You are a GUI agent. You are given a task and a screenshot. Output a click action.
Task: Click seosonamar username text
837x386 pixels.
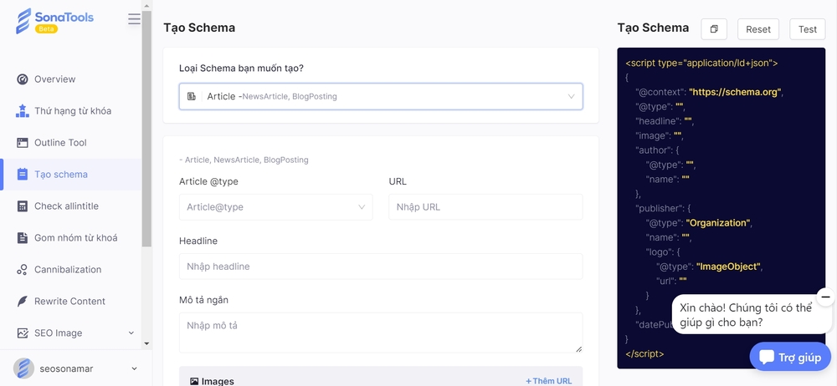[x=66, y=368]
